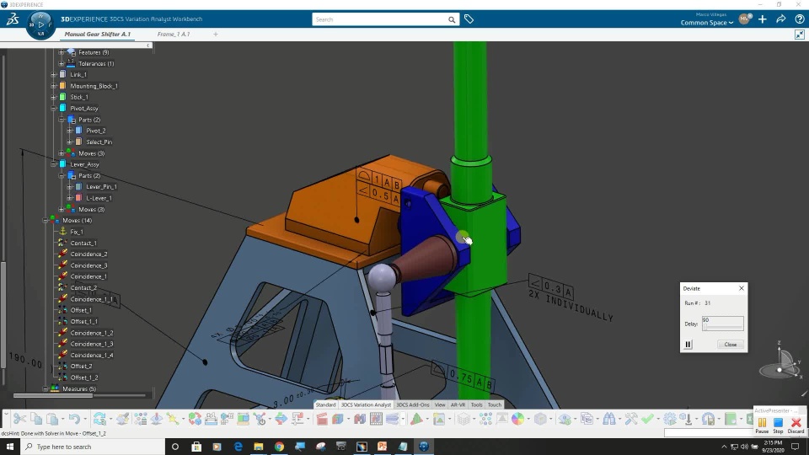The height and width of the screenshot is (455, 809).
Task: Click the green checkmark validate icon
Action: [x=647, y=419]
